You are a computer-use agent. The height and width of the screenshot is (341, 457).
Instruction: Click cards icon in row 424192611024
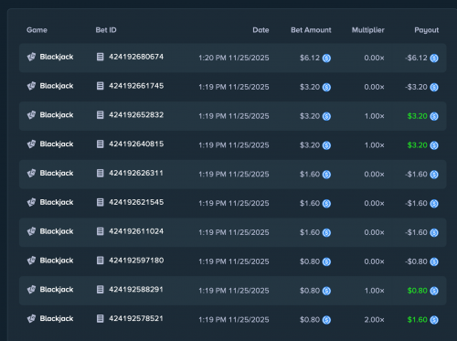(31, 231)
